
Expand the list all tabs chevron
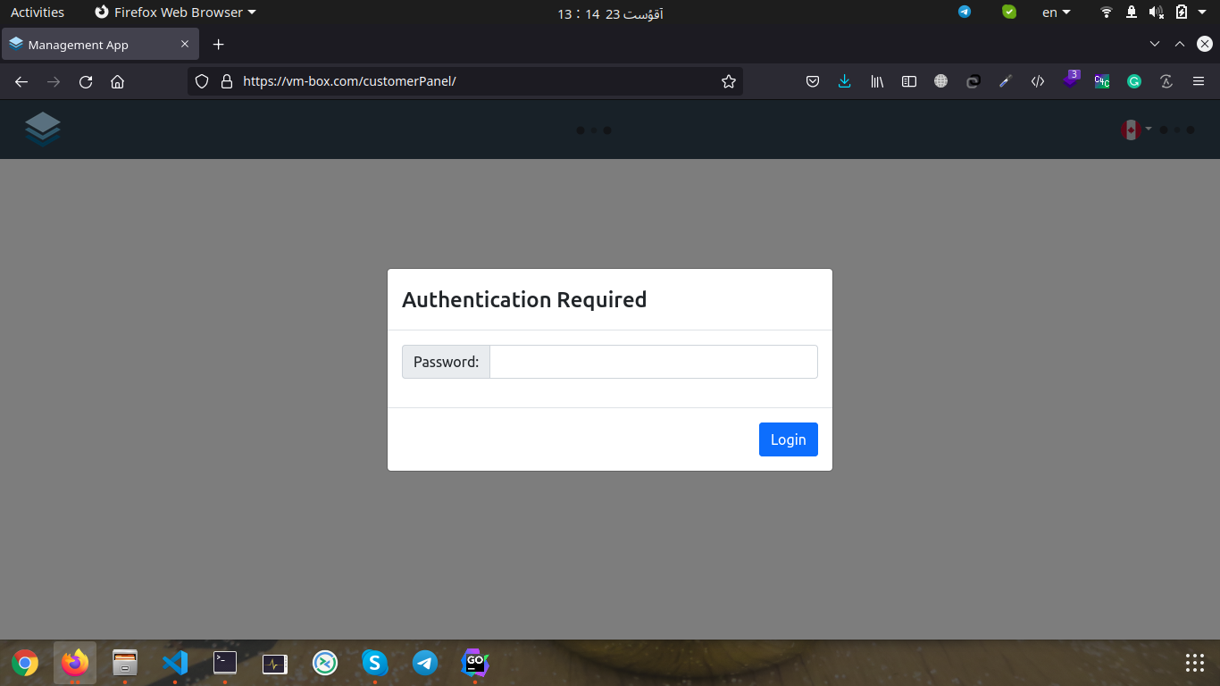click(1155, 44)
